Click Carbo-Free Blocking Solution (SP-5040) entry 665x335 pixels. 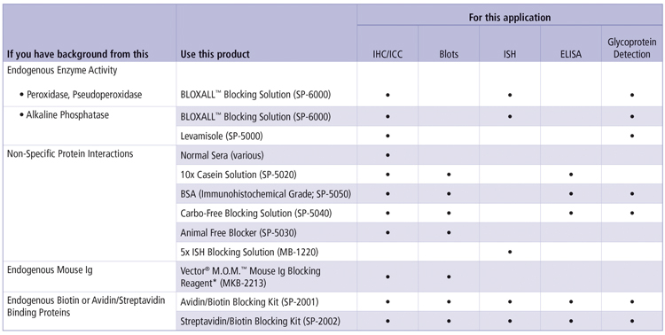tap(256, 214)
